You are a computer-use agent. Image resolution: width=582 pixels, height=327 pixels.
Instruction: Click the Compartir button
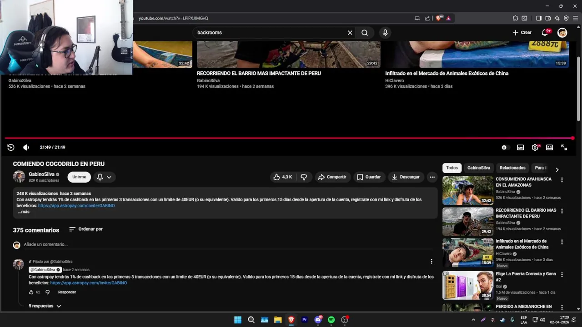pos(332,177)
